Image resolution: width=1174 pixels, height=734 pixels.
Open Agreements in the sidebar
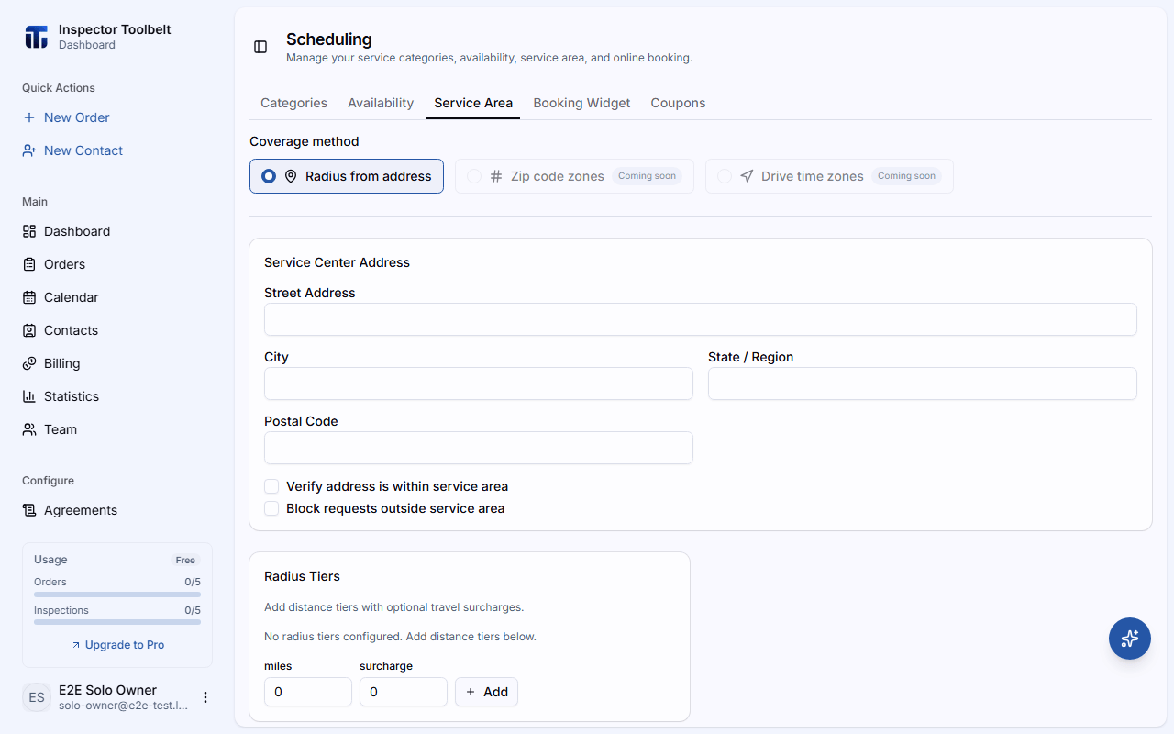point(117,510)
